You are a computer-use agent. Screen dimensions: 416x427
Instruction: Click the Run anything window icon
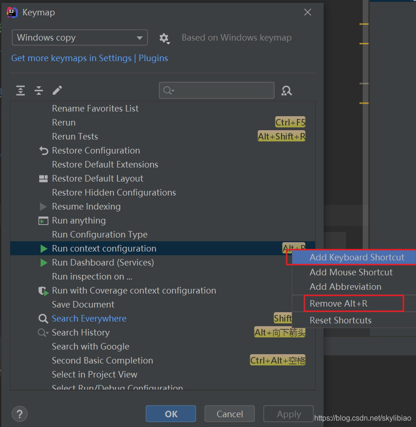43,221
